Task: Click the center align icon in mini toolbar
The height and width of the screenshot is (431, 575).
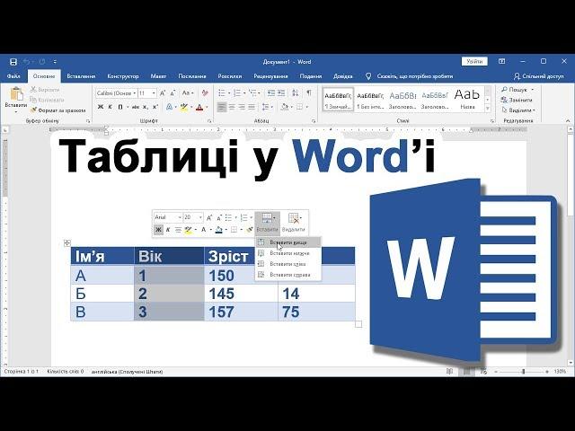Action: pyautogui.click(x=179, y=230)
